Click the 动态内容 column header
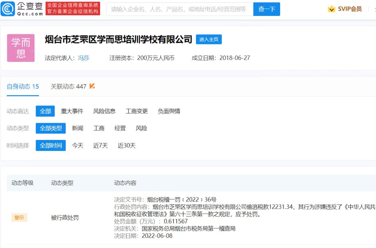Image resolution: width=376 pixels, height=248 pixels. [125, 183]
